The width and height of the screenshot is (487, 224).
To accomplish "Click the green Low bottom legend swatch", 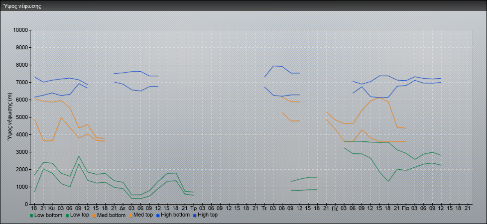I will click(x=31, y=215).
